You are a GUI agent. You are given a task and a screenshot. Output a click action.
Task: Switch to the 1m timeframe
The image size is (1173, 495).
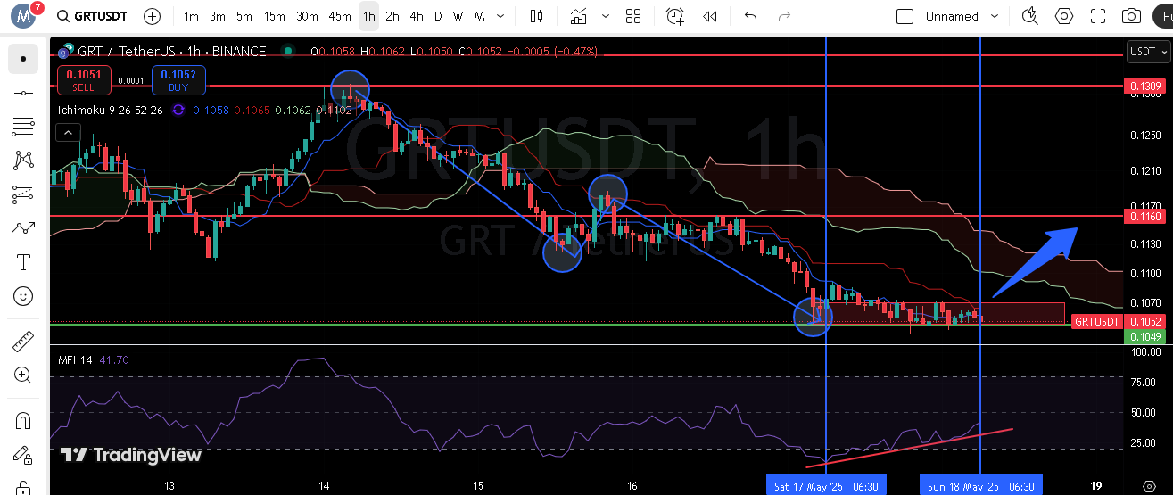point(191,16)
